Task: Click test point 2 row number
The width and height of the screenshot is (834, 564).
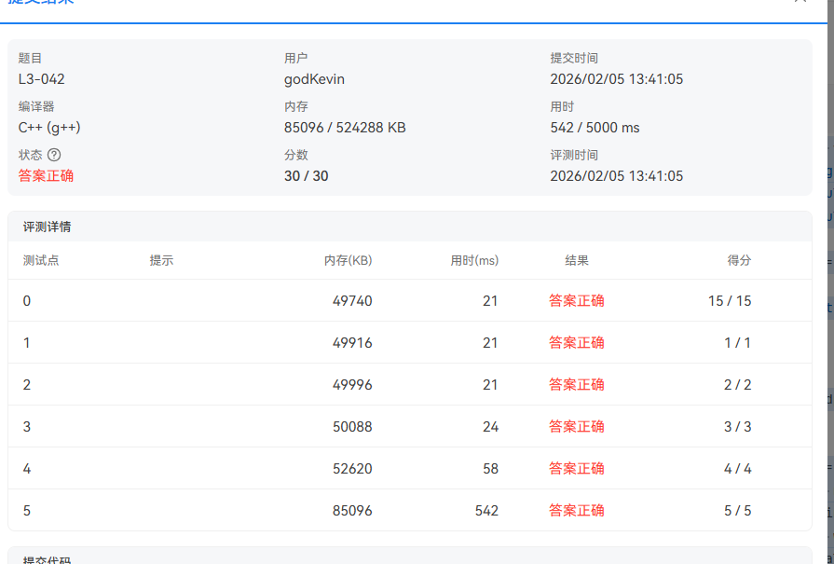Action: pos(27,385)
